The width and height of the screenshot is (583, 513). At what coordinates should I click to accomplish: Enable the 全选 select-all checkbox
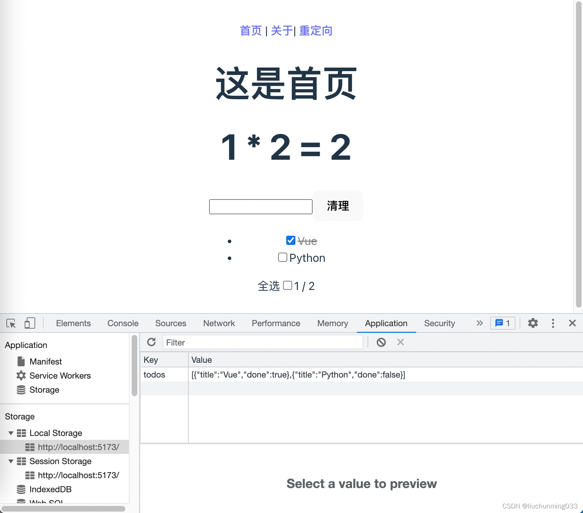(288, 286)
